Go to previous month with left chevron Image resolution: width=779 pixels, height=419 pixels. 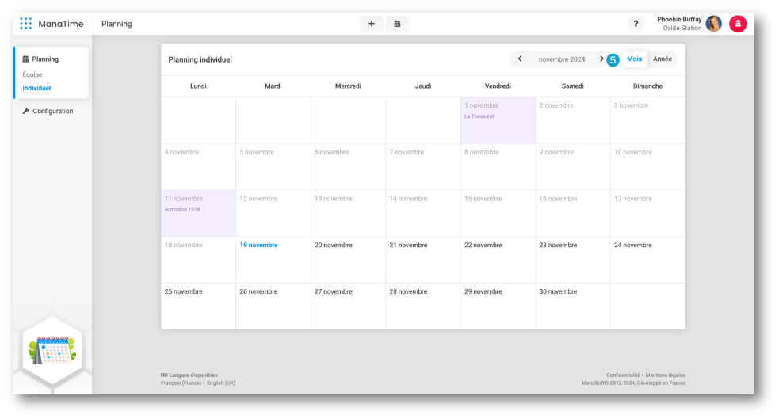click(520, 59)
